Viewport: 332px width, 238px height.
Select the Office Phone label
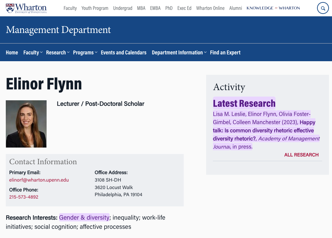(x=24, y=190)
